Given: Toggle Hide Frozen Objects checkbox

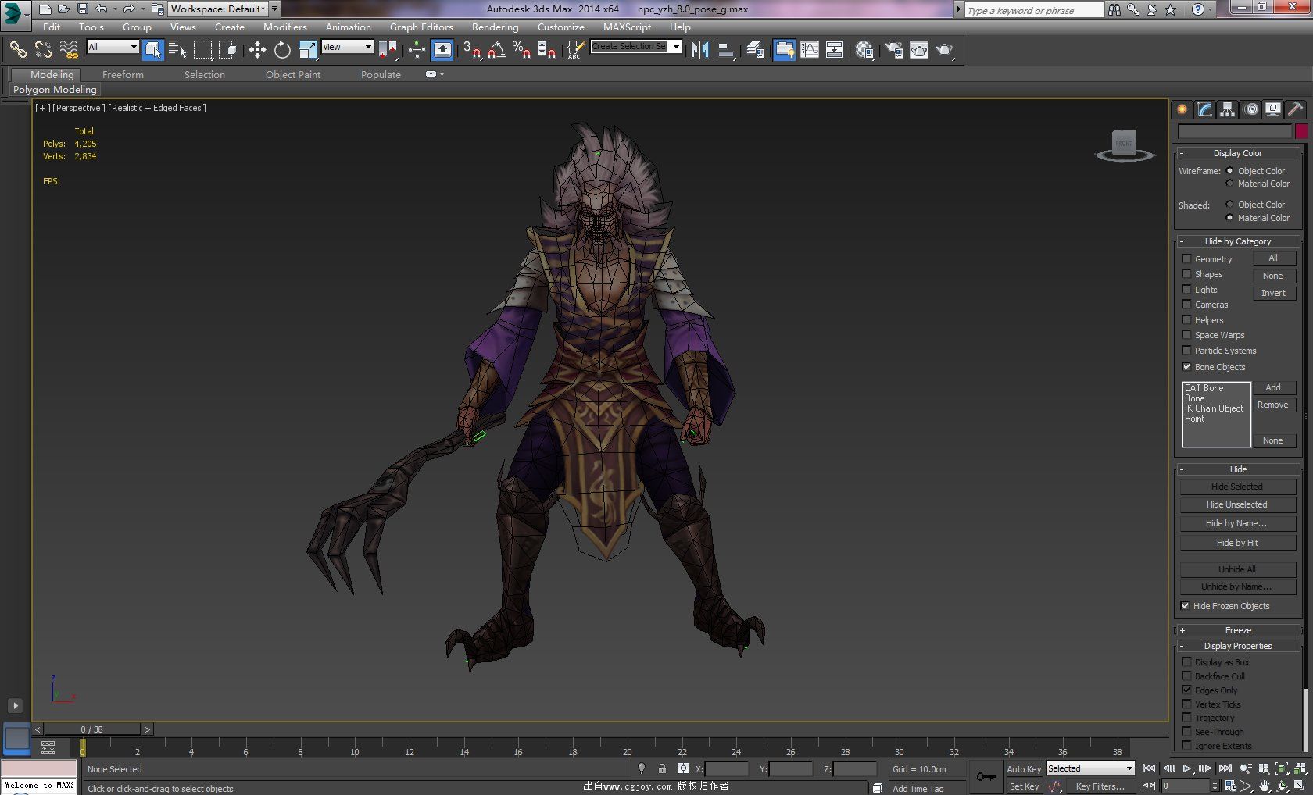Looking at the screenshot, I should pos(1185,606).
